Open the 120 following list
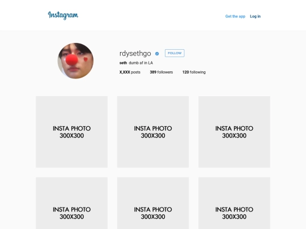306x229 pixels. (x=194, y=72)
